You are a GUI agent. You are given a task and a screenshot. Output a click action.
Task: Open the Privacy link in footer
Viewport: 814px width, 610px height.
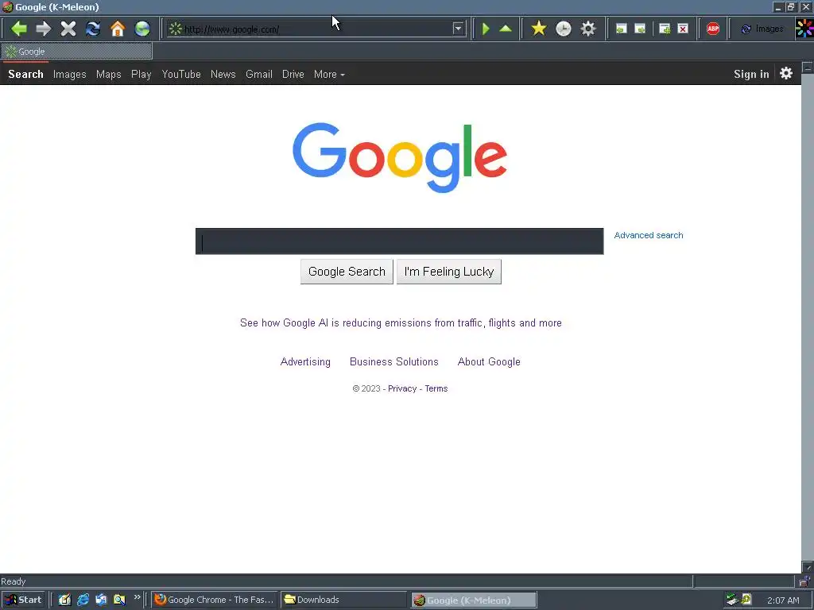pyautogui.click(x=402, y=388)
